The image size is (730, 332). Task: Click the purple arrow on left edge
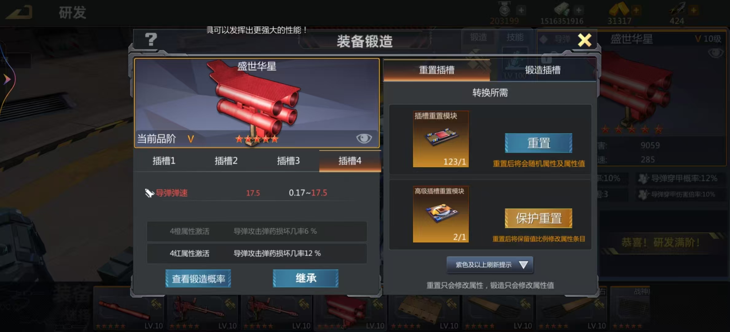(7, 79)
